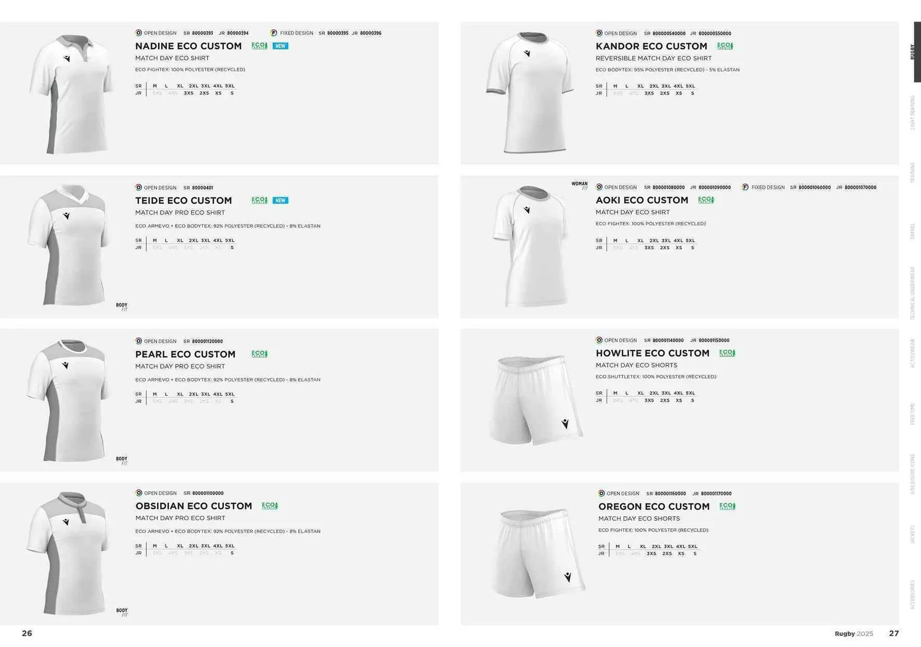Screen dimensions: 921x647
Task: Click the Fixed Design icon above Aoki Eco Custom
Action: (x=745, y=187)
